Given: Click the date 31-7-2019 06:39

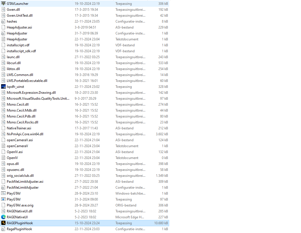Looking at the screenshot, I should click(86, 33).
